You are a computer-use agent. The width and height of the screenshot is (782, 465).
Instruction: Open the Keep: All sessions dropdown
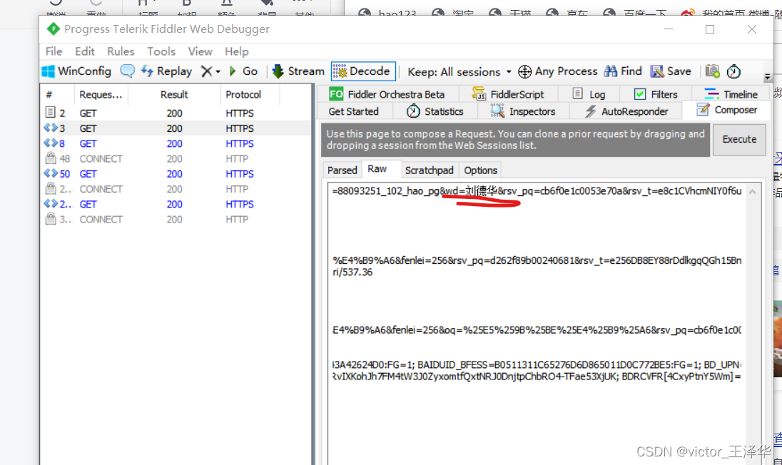[459, 72]
